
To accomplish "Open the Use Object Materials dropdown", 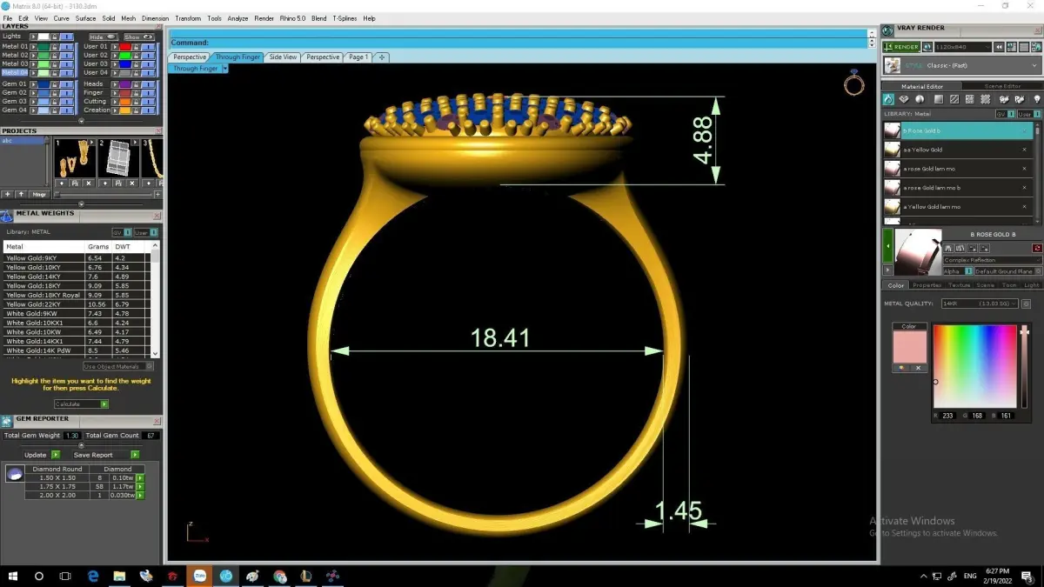I will 118,366.
